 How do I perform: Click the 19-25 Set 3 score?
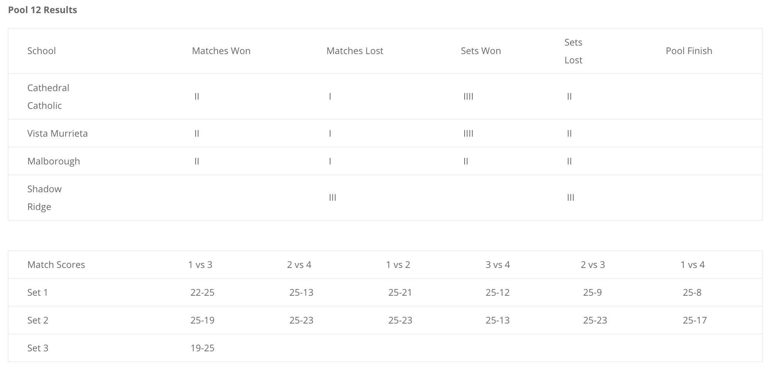click(x=203, y=348)
